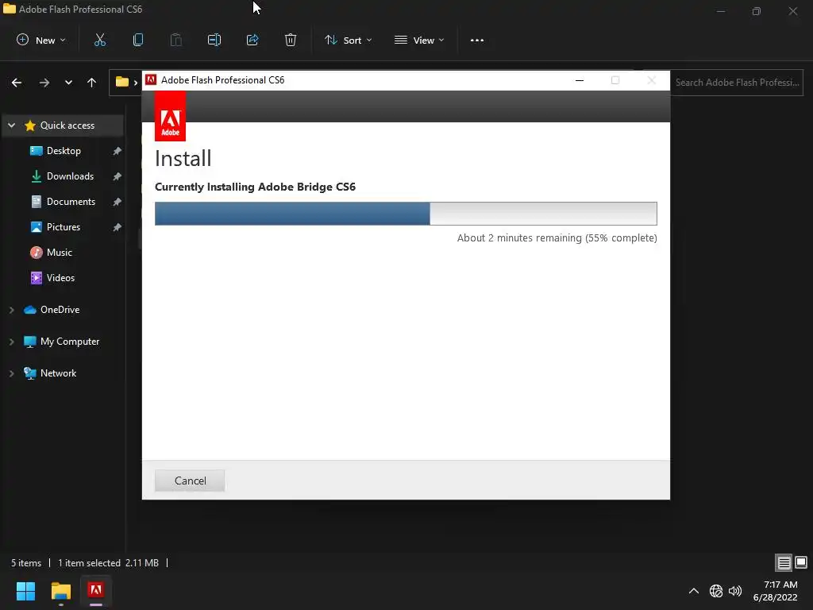813x610 pixels.
Task: Click the Cut scissors icon in File Explorer
Action: pos(99,40)
